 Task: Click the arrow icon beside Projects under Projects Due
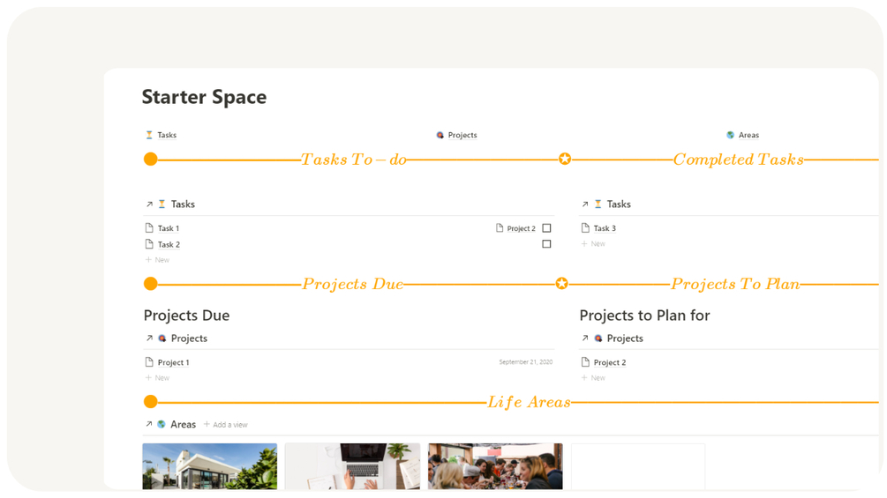click(x=149, y=338)
